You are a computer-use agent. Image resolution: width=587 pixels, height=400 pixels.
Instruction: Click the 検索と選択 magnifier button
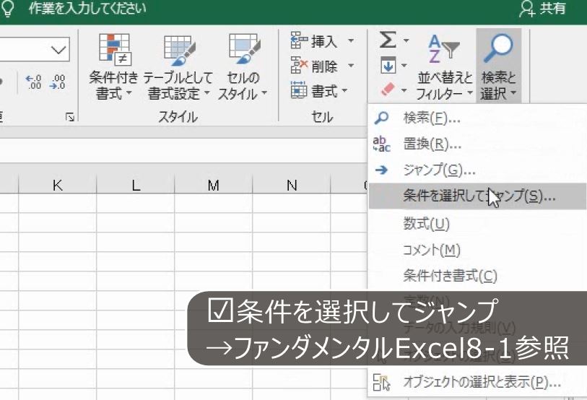tap(499, 66)
